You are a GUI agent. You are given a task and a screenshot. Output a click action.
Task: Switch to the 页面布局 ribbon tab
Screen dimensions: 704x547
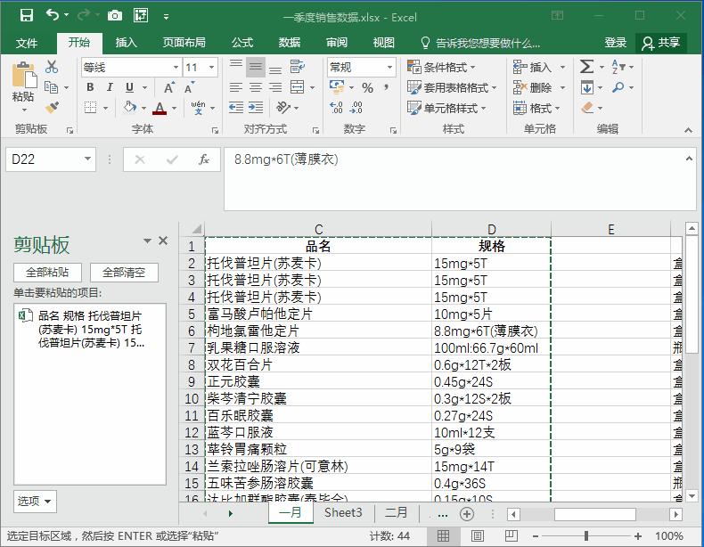pos(184,43)
